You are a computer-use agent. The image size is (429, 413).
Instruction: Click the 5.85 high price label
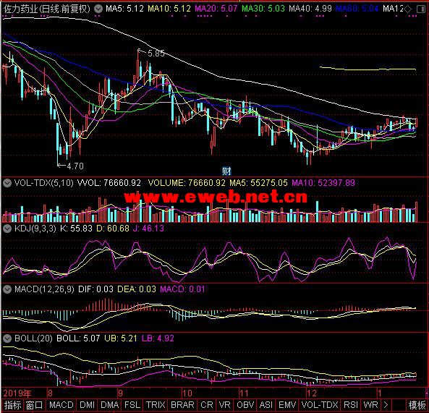click(156, 53)
